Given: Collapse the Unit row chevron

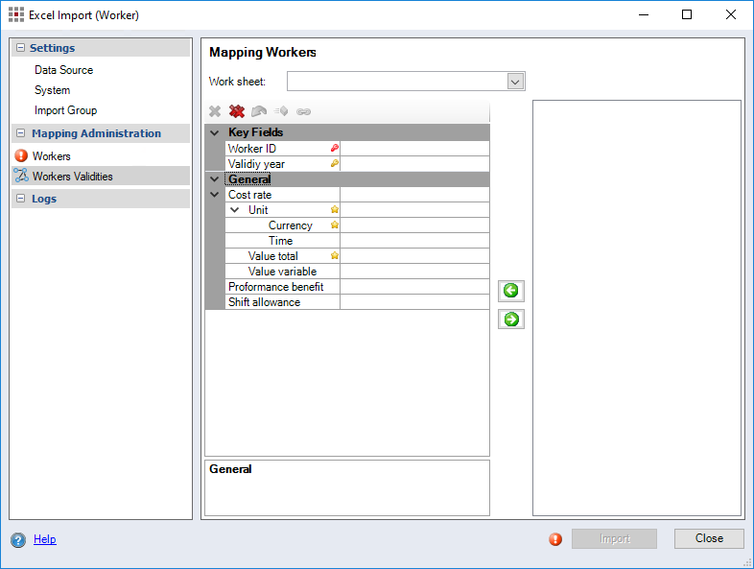Looking at the screenshot, I should click(235, 210).
